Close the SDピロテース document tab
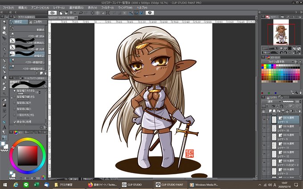The height and width of the screenshot is (189, 303). [x=76, y=18]
